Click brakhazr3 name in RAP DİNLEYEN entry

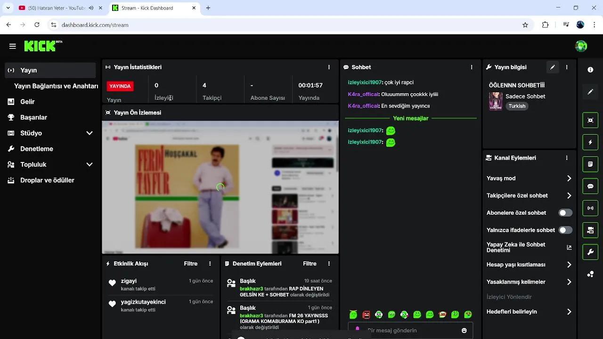(251, 289)
